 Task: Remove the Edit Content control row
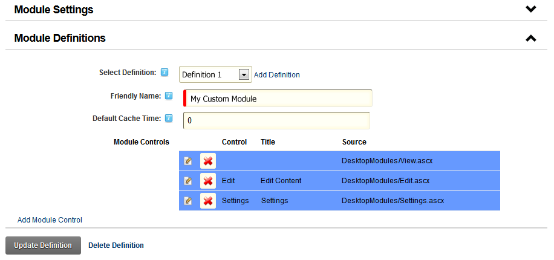click(208, 181)
